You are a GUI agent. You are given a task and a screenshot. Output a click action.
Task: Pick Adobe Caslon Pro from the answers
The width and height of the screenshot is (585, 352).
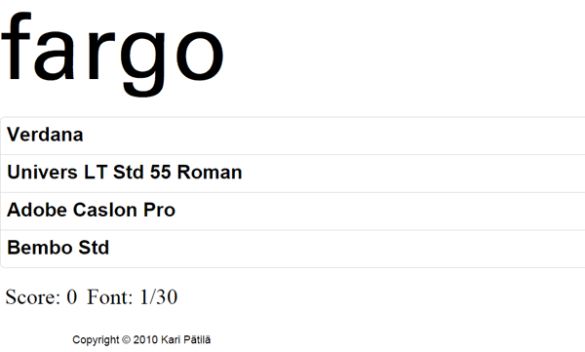292,212
